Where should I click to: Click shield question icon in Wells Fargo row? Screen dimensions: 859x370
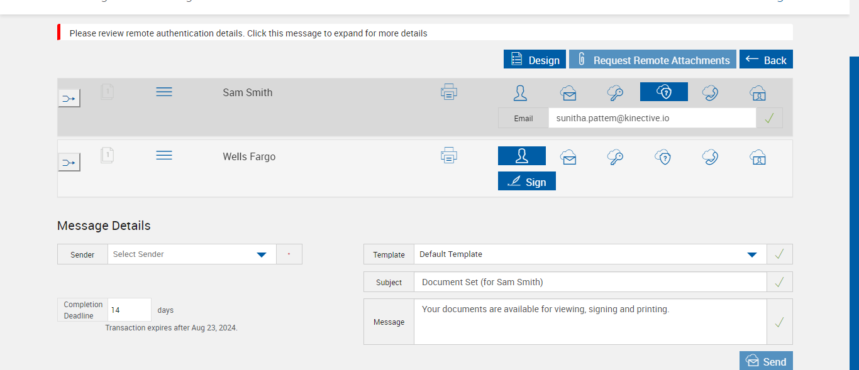click(x=663, y=156)
